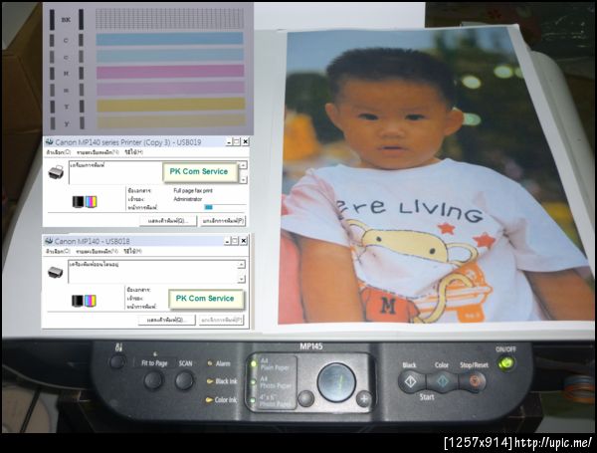Click the Display Print Queue (Q) button in USB018 window
Viewport: 597px width, 453px height.
pos(167,320)
